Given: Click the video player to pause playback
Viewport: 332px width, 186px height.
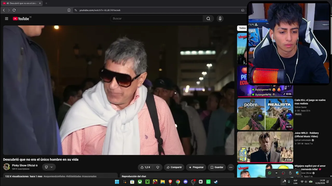Looking at the screenshot, I should (x=119, y=90).
